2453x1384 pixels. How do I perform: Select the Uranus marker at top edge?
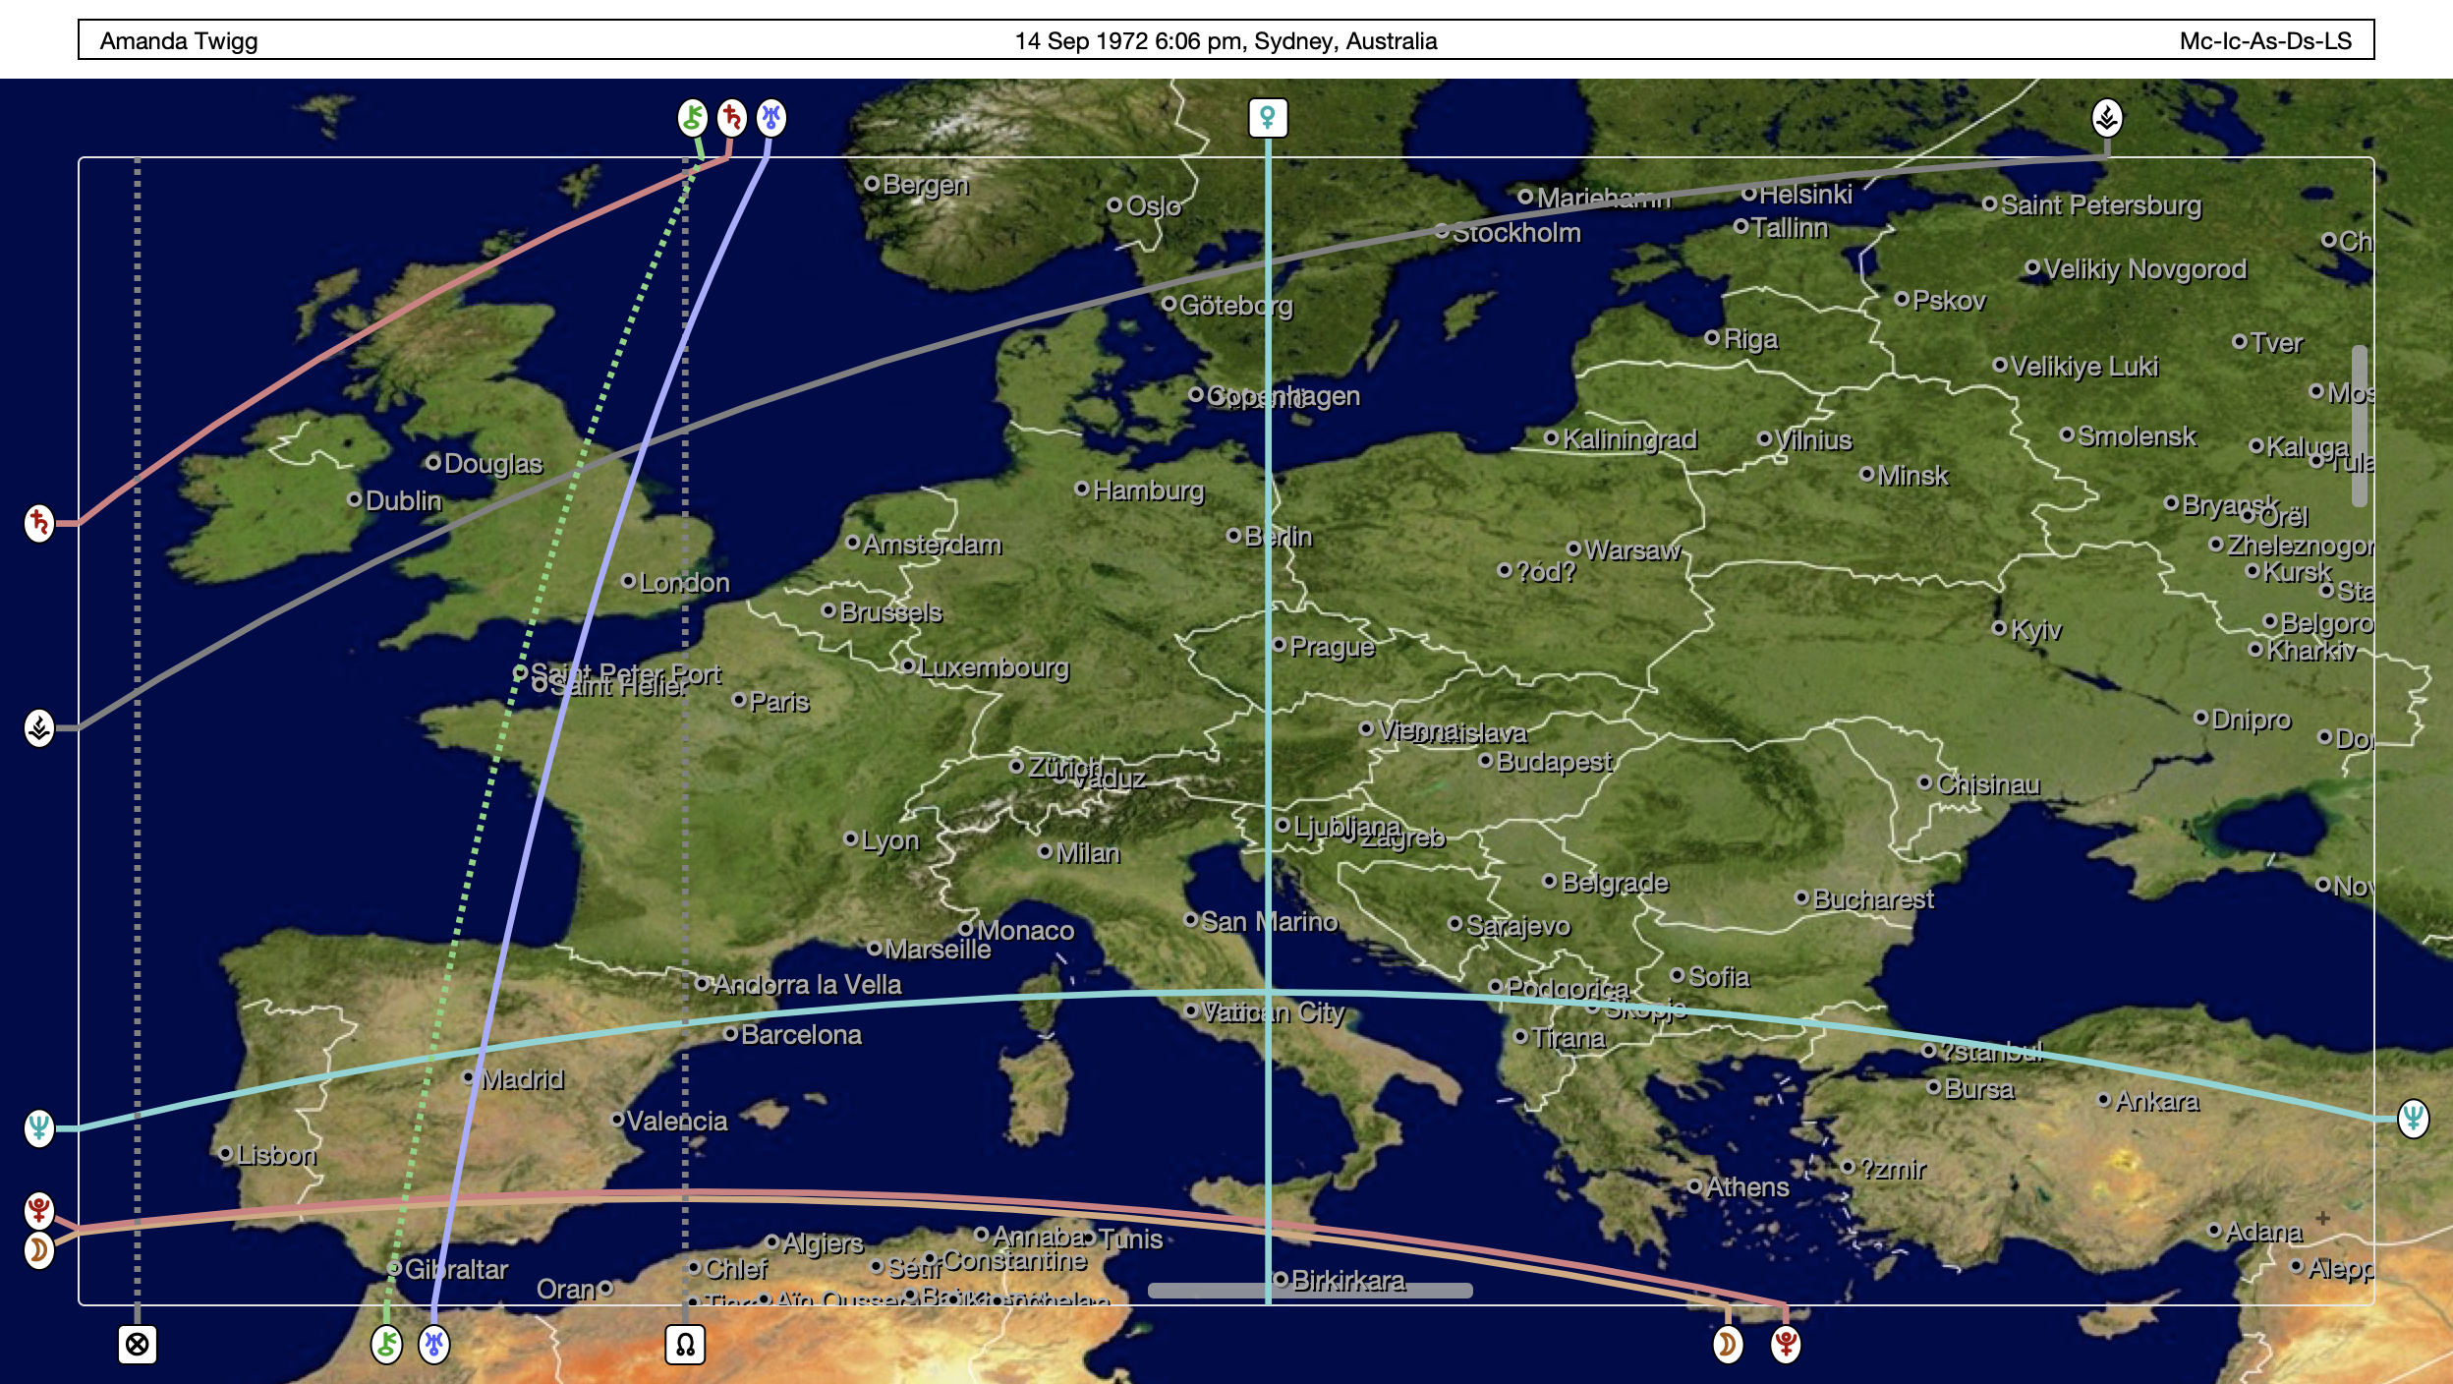[771, 118]
